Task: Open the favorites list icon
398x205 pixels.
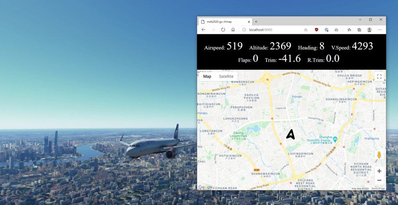Action: (x=349, y=30)
